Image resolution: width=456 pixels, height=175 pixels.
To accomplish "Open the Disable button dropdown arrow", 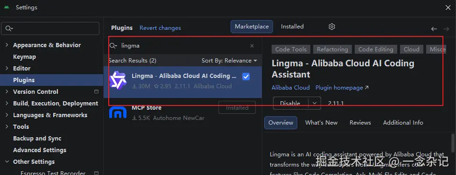I will (x=315, y=103).
